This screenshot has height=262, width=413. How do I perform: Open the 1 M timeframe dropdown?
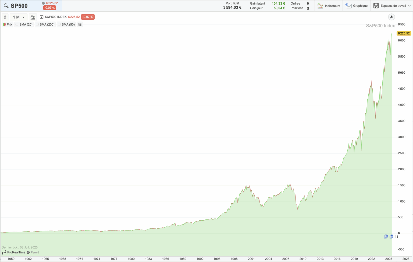click(18, 17)
